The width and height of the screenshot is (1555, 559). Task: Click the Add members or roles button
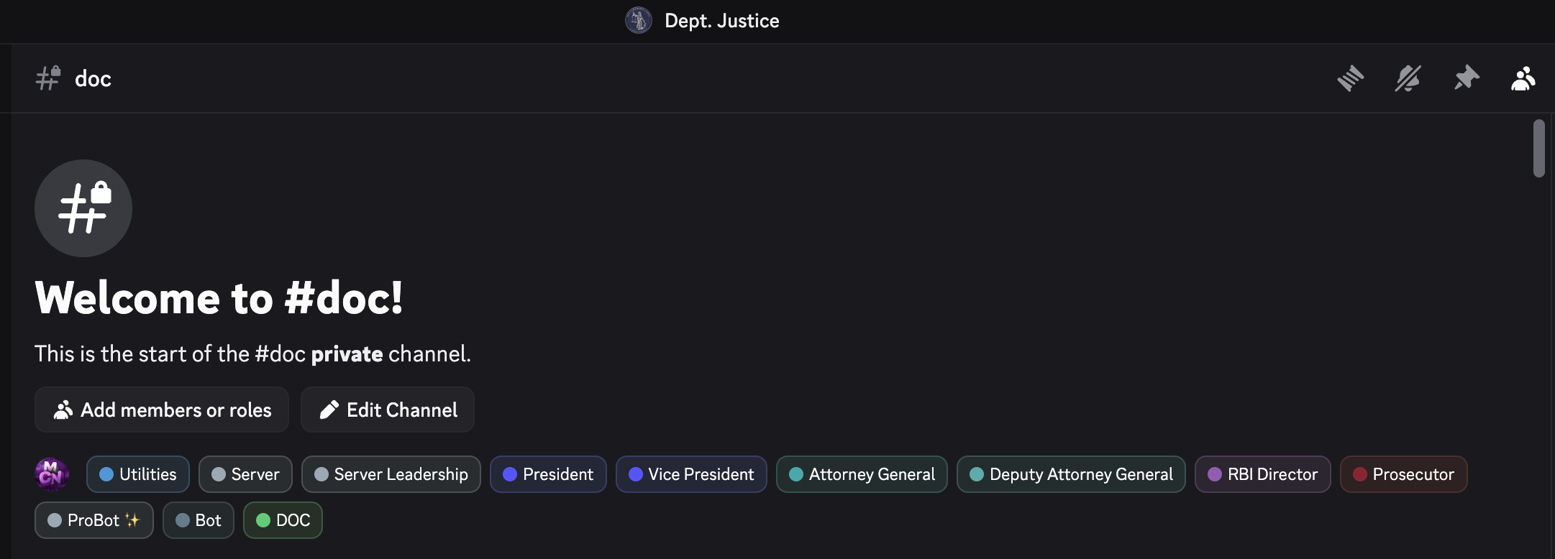point(162,410)
